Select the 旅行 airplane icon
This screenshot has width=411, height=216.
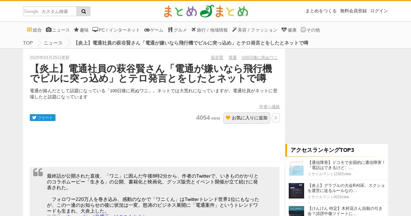click(193, 29)
